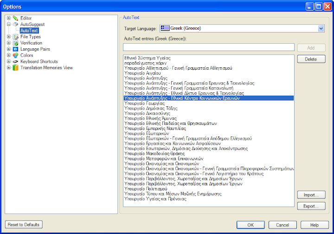
Task: Select the Keyboard Shortcuts tree item
Action: click(39, 61)
